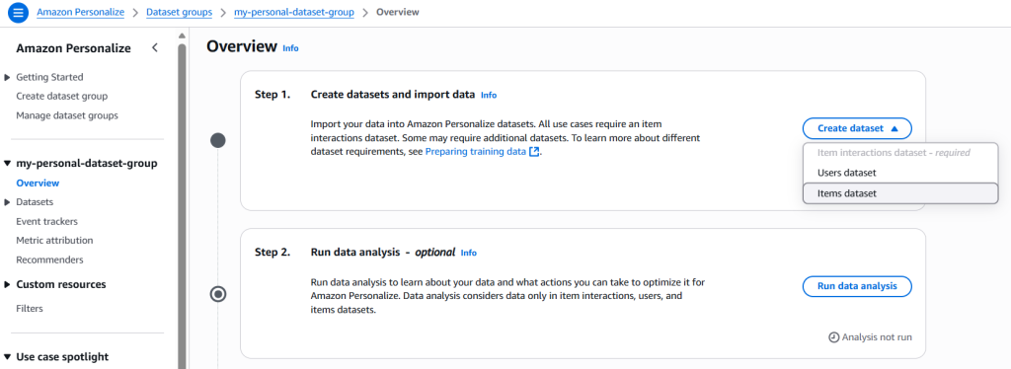Expand the Custom resources section
This screenshot has width=1011, height=369.
tap(8, 284)
